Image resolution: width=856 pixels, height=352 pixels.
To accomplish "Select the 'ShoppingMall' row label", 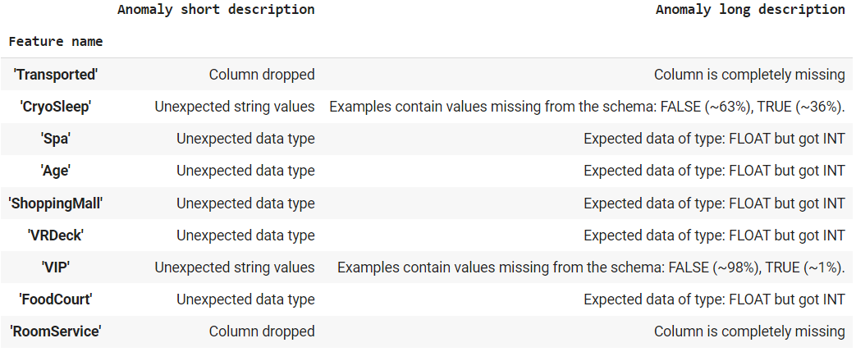I will click(56, 203).
